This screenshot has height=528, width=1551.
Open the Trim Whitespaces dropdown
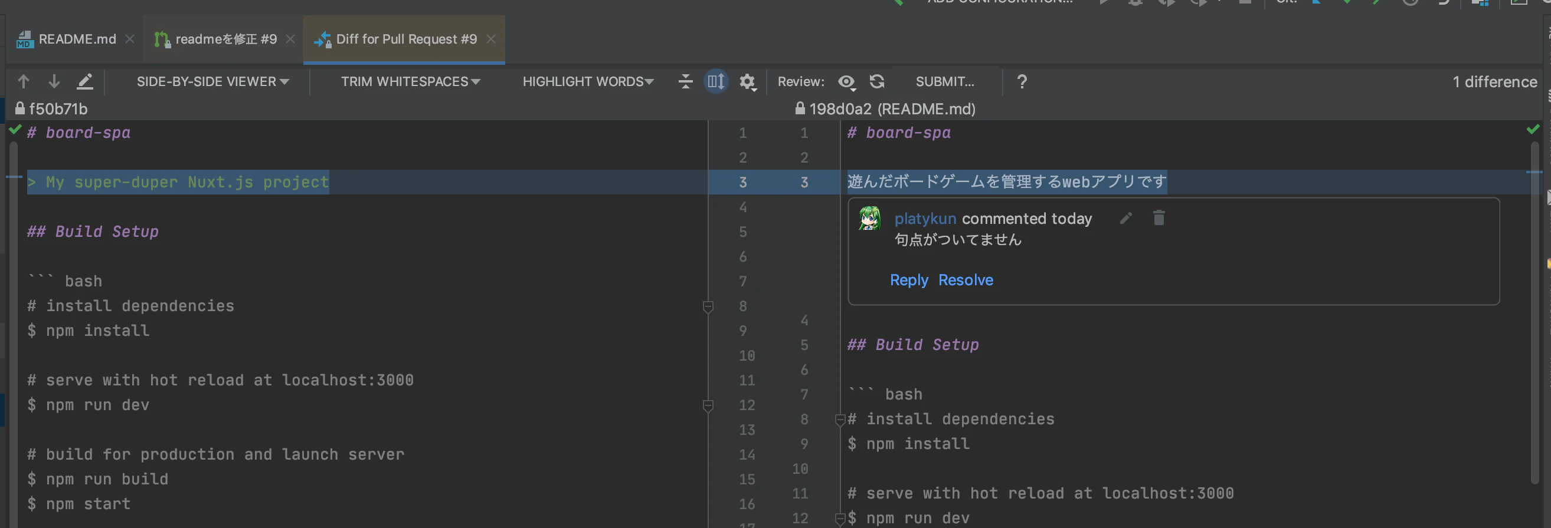tap(410, 81)
